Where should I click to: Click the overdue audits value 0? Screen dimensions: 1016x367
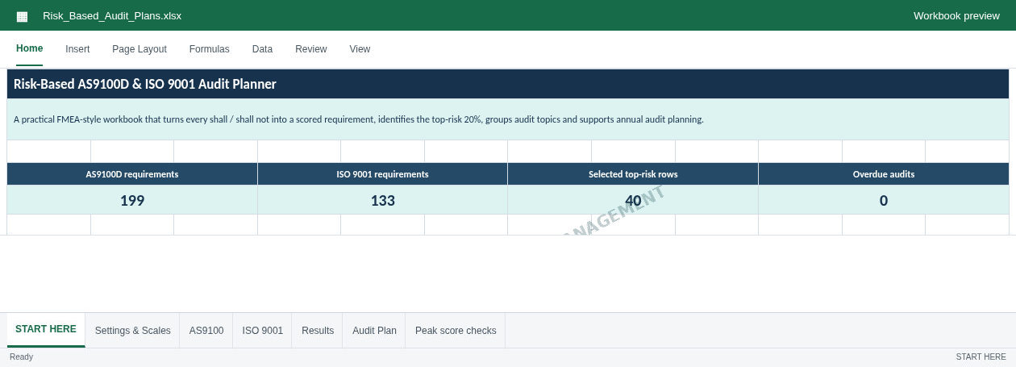pos(884,200)
